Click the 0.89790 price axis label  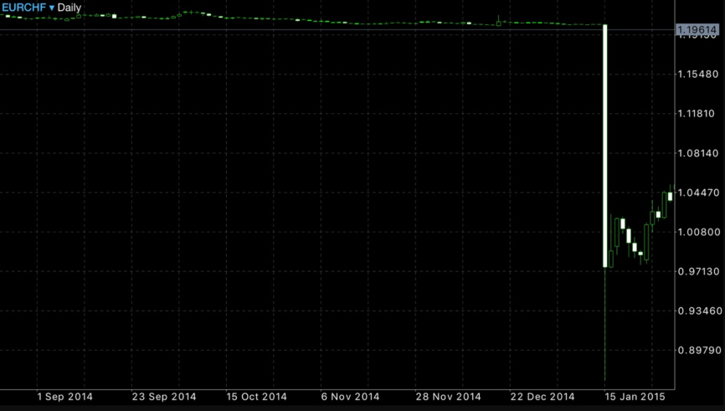pyautogui.click(x=698, y=350)
